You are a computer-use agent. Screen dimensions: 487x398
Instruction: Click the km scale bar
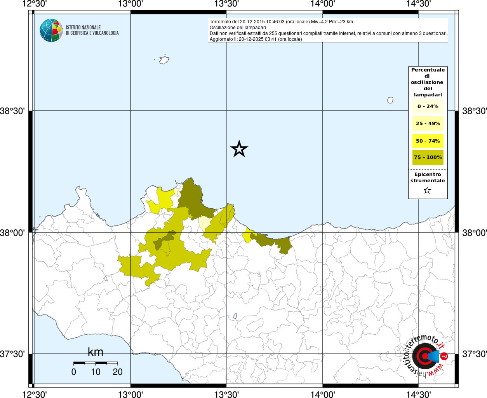click(96, 363)
